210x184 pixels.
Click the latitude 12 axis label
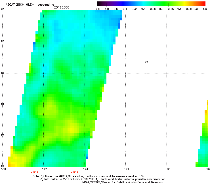(x=2, y=135)
